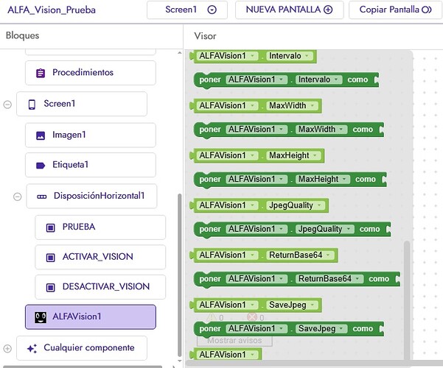
Task: Click the PRUEBA button component icon
Action: [x=50, y=227]
